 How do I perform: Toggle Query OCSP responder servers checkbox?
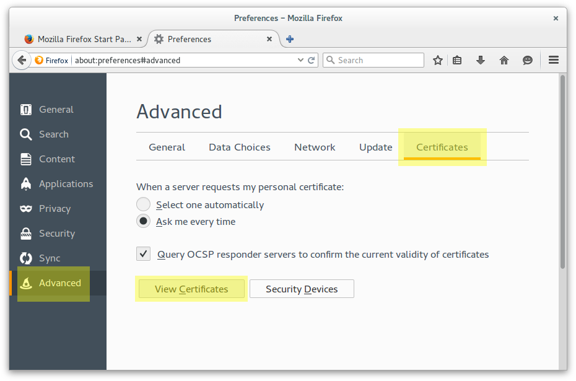pos(143,254)
